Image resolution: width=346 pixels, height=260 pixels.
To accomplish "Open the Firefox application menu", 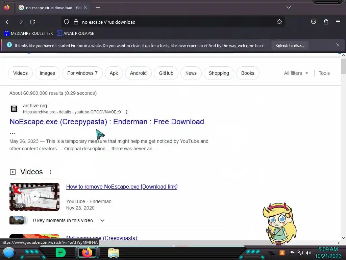I will tap(338, 22).
